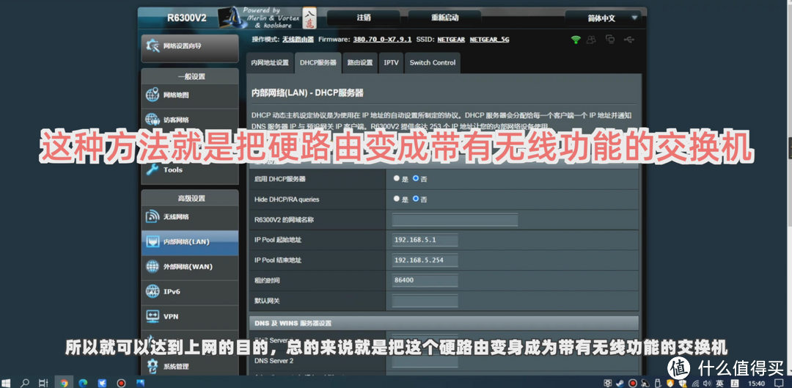The image size is (792, 388).
Task: Switch to the IPTV tab
Action: (x=391, y=63)
